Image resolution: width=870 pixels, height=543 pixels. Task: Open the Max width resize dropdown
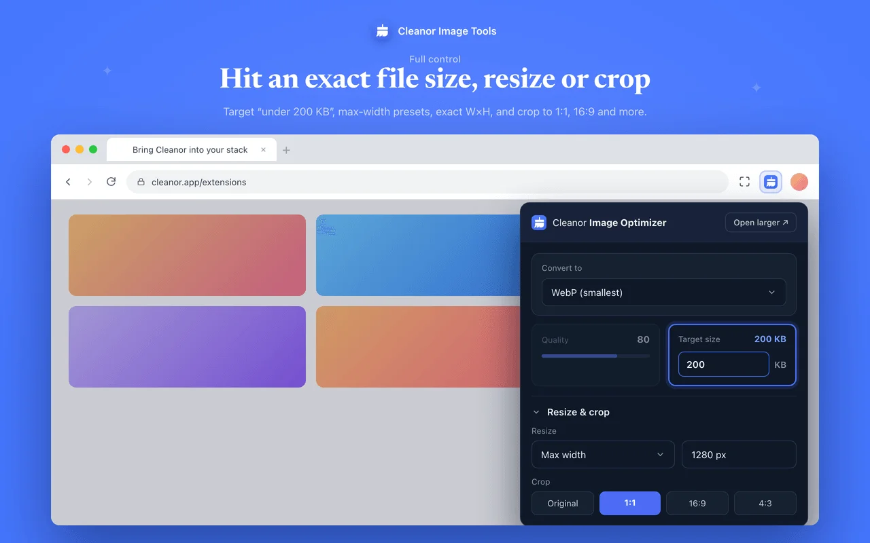603,455
